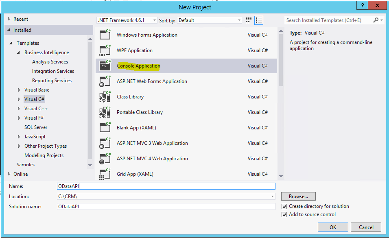
Task: Open the Location path dropdown arrow
Action: (272, 197)
